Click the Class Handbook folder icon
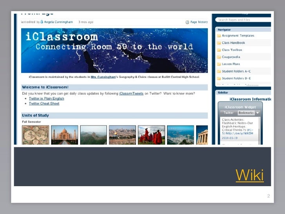Image resolution: width=285 pixels, height=214 pixels. point(219,43)
